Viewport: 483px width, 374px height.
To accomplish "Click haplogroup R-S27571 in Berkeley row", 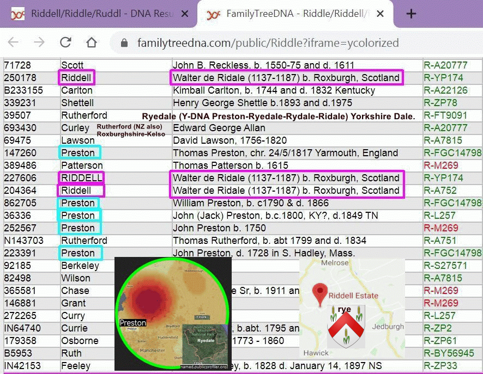I will (x=445, y=266).
